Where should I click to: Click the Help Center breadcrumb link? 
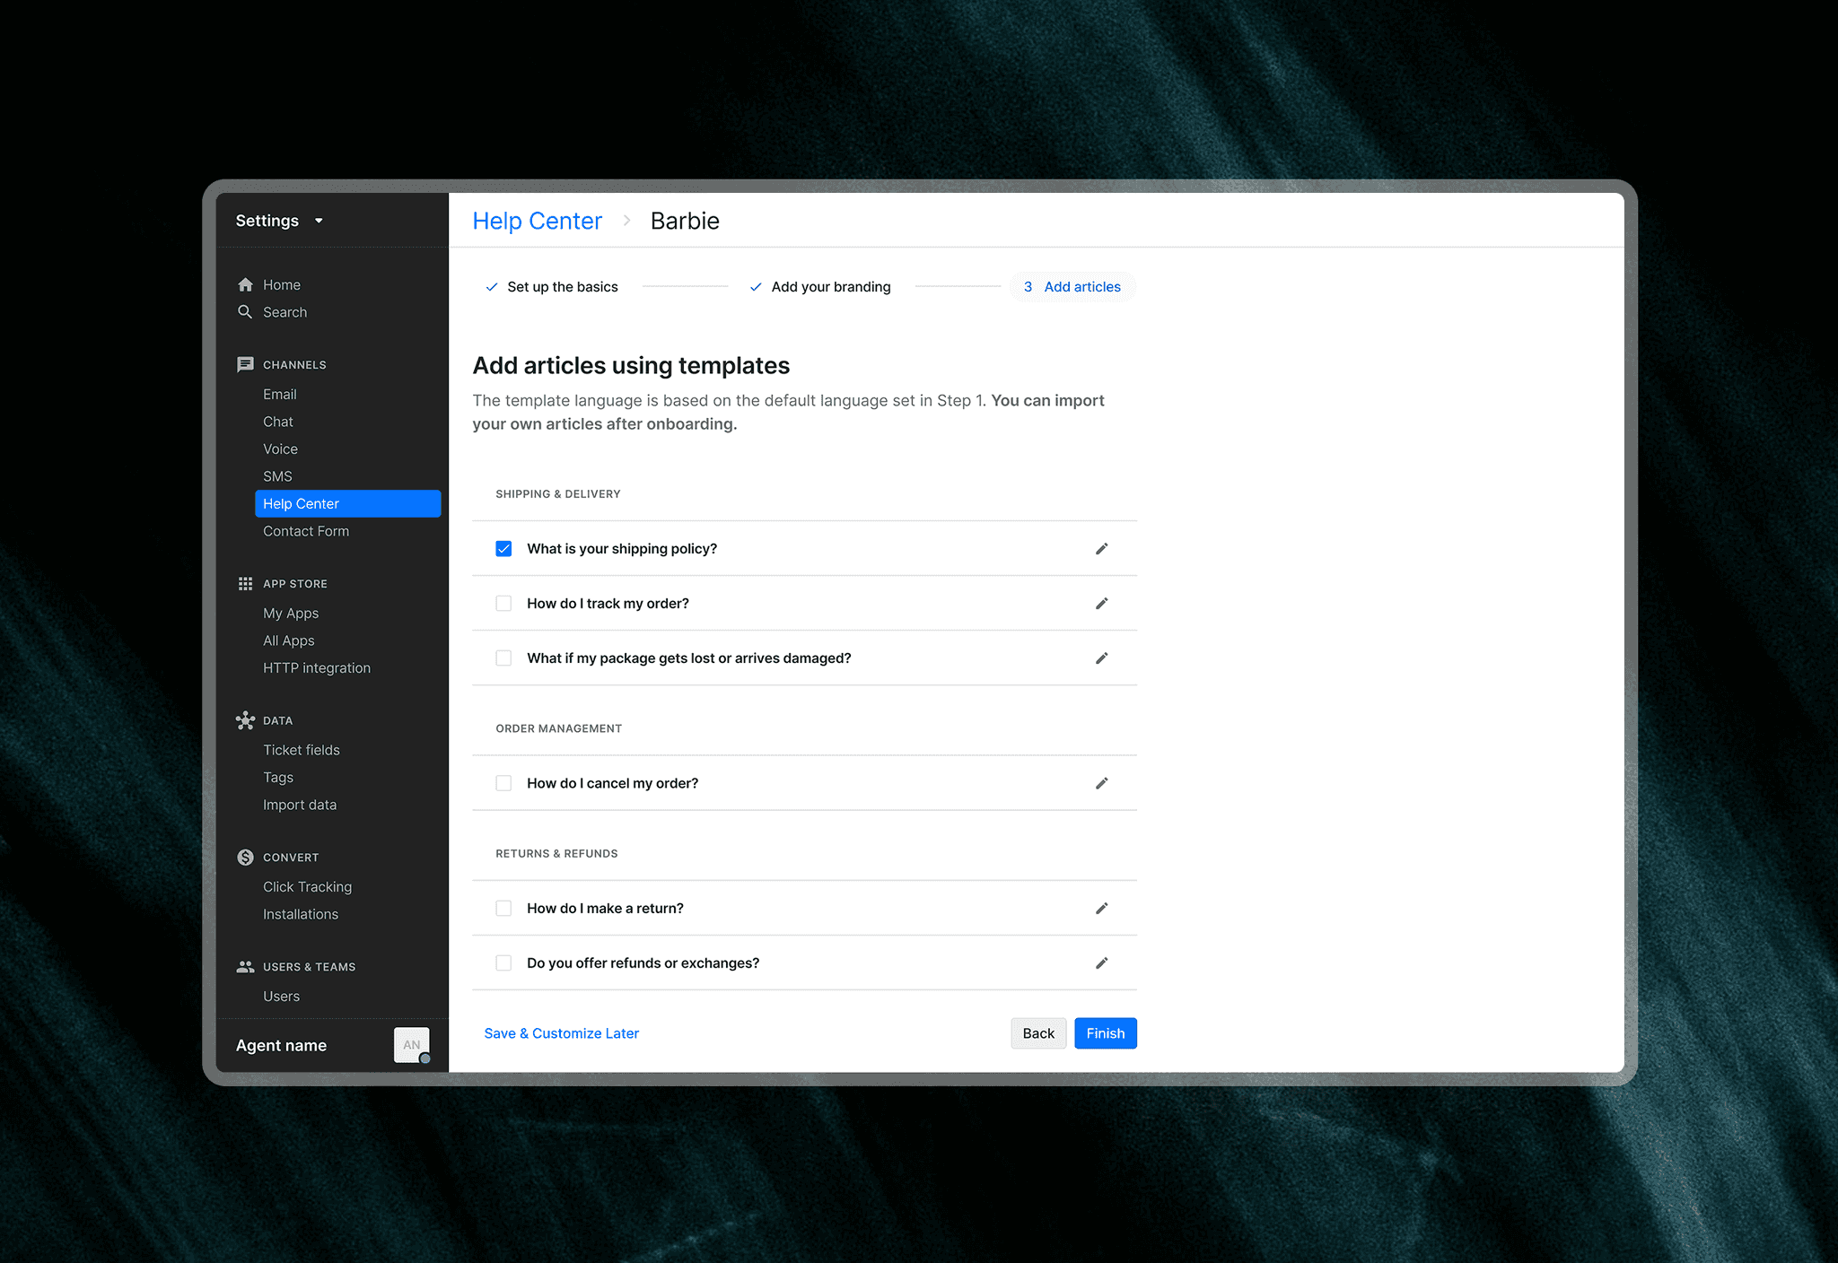[537, 221]
